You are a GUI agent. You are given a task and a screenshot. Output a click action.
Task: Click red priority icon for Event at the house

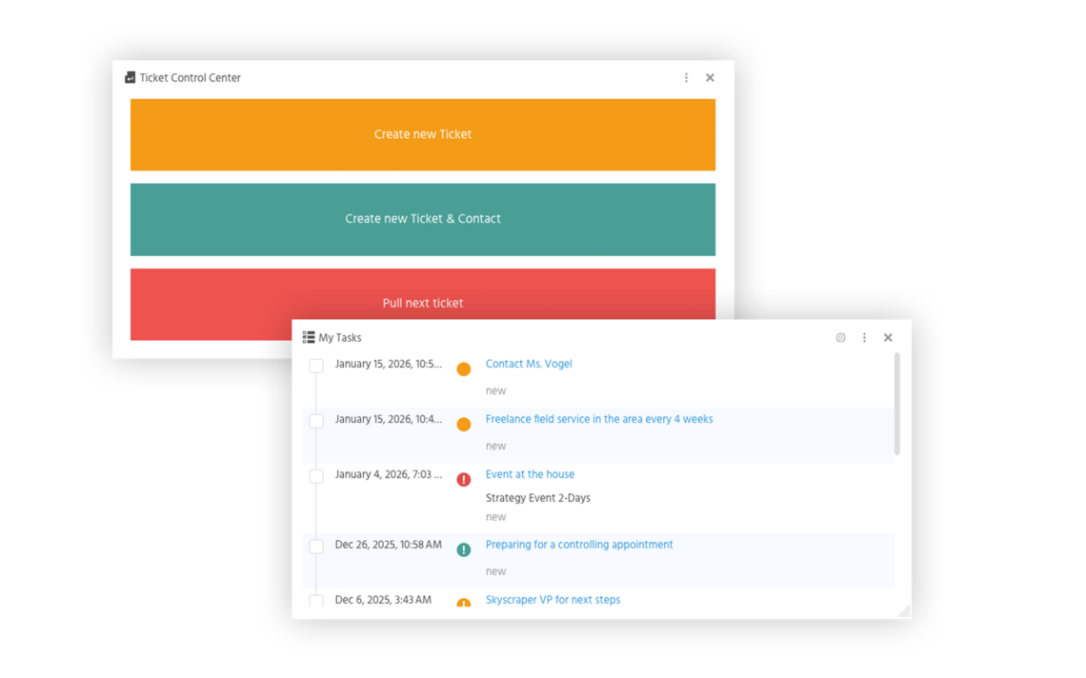[x=464, y=480]
